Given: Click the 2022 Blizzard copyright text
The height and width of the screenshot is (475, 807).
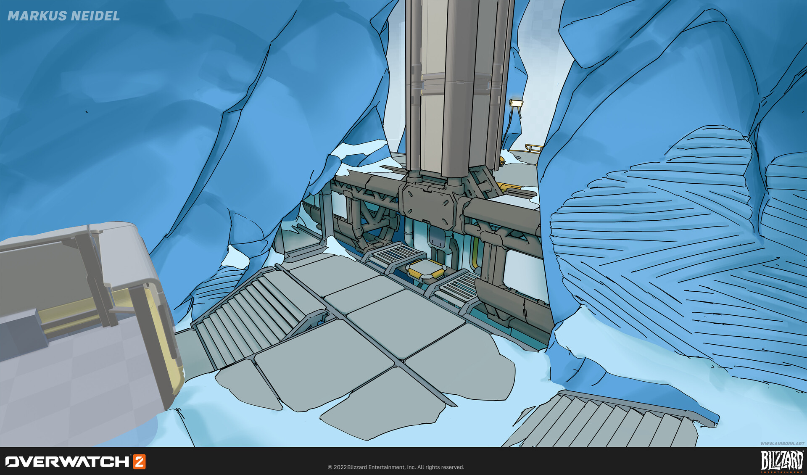Looking at the screenshot, I should [x=396, y=467].
